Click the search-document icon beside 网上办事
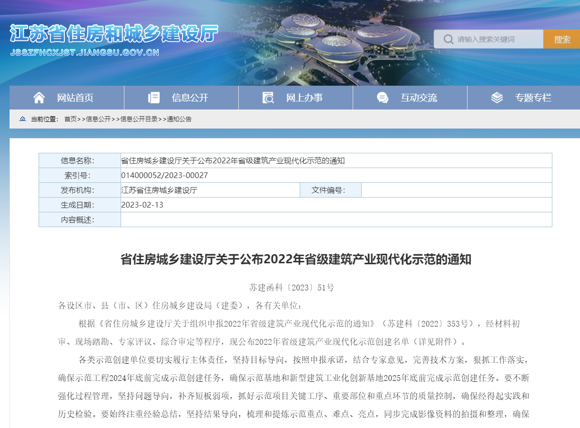 [x=268, y=98]
